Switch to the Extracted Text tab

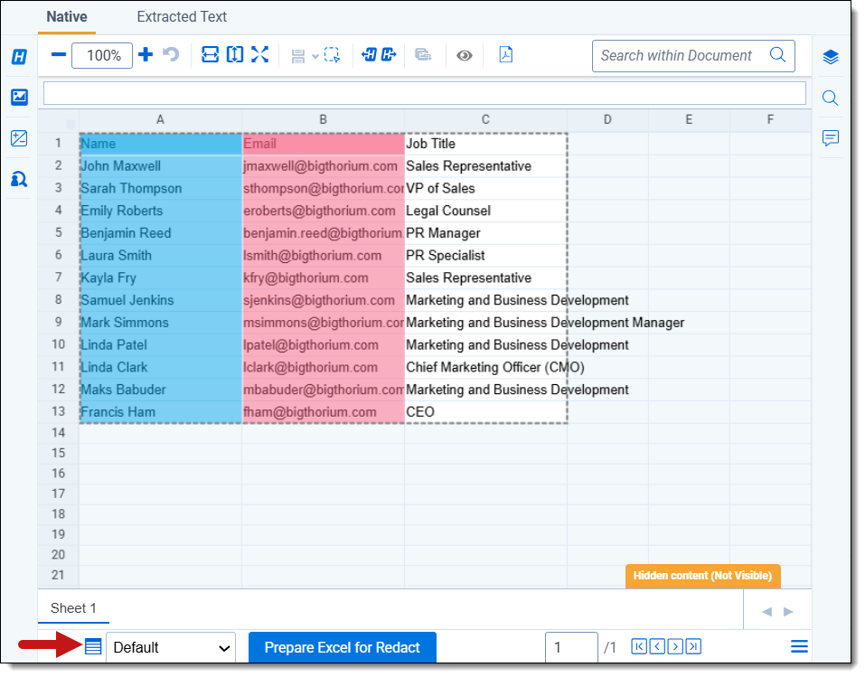pos(182,16)
